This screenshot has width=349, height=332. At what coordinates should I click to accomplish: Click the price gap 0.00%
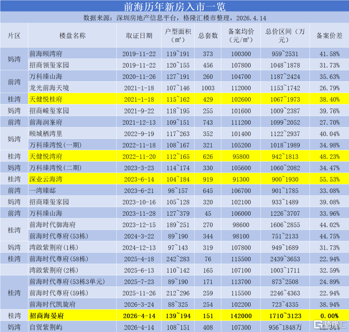[329, 316]
